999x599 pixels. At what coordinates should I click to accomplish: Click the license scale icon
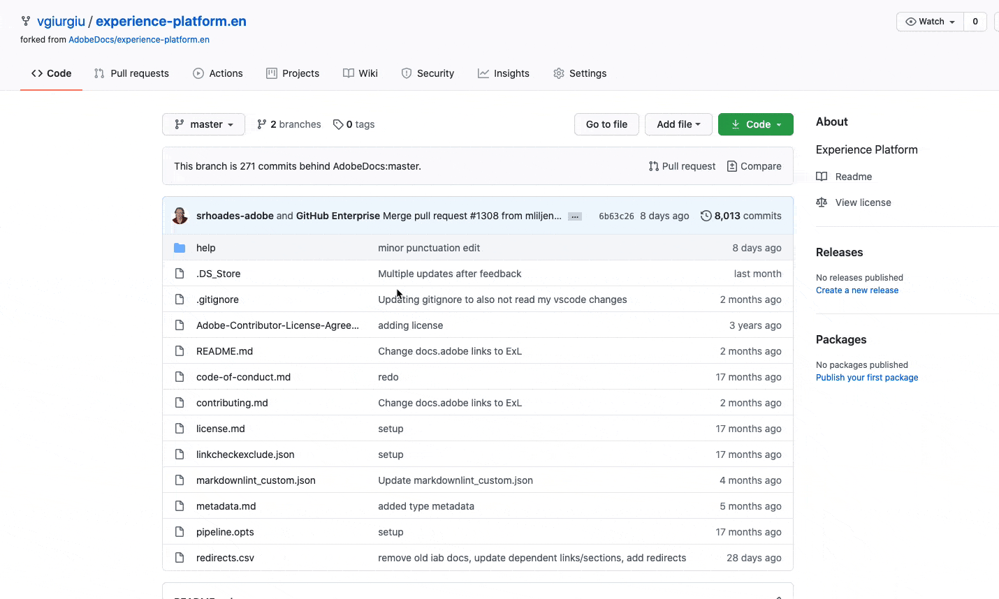(822, 202)
